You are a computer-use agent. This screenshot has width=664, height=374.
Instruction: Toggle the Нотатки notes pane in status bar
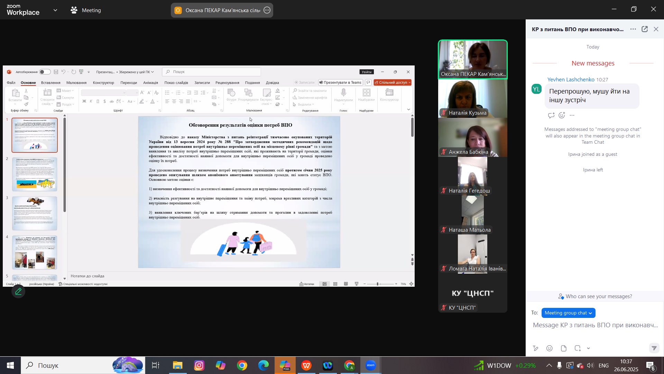point(307,284)
